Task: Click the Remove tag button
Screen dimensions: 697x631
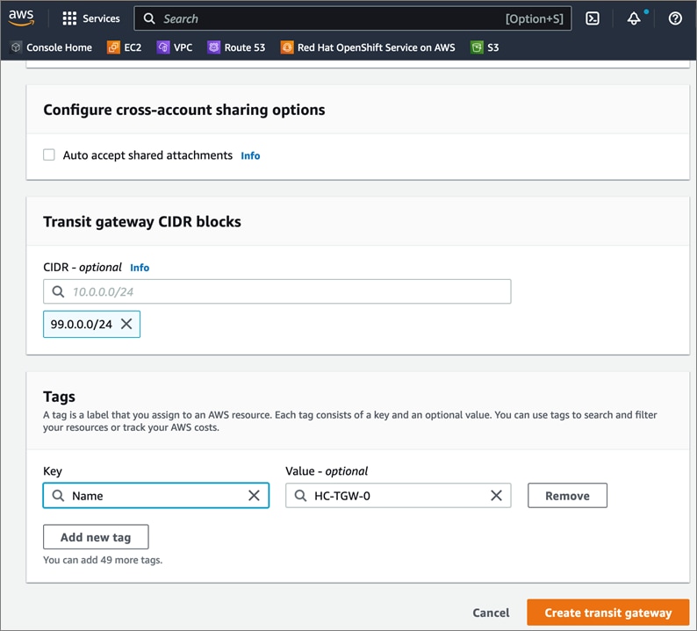Action: pyautogui.click(x=567, y=496)
